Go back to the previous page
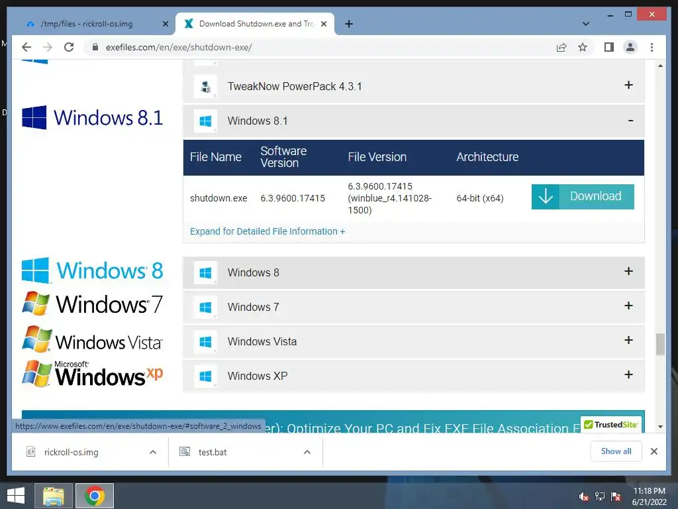 (26, 47)
